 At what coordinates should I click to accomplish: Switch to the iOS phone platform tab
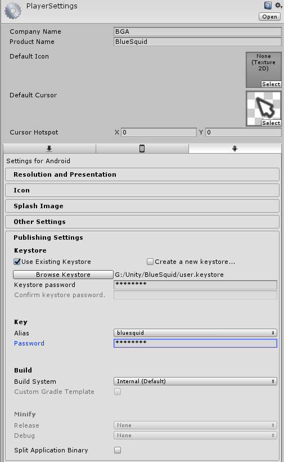pos(142,149)
